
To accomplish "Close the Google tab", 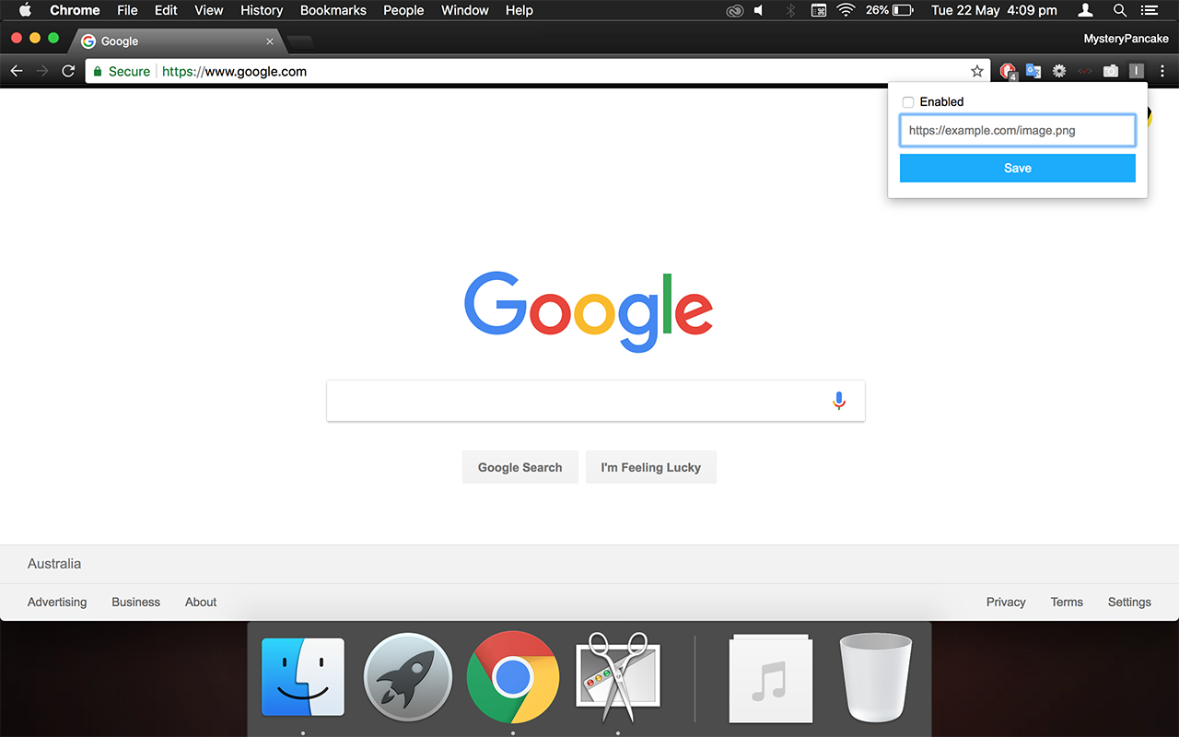I will point(270,41).
